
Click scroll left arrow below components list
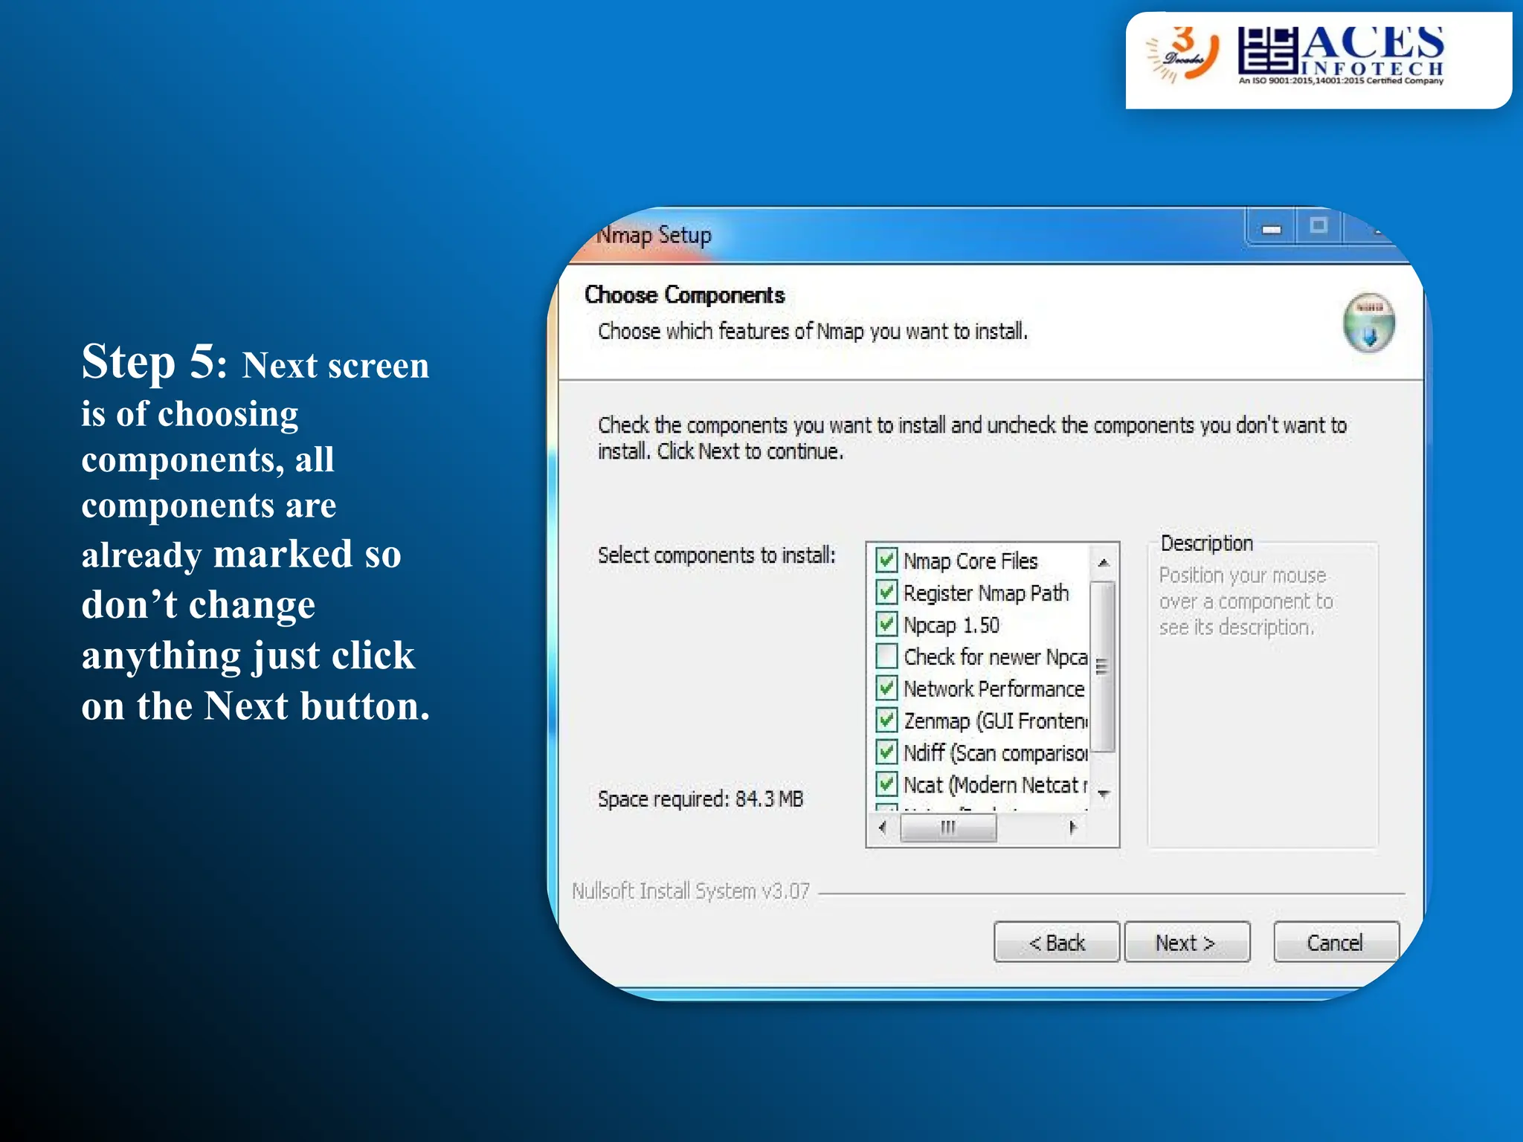[883, 828]
